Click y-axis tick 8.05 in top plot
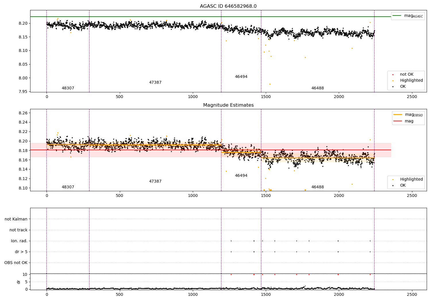 23,64
